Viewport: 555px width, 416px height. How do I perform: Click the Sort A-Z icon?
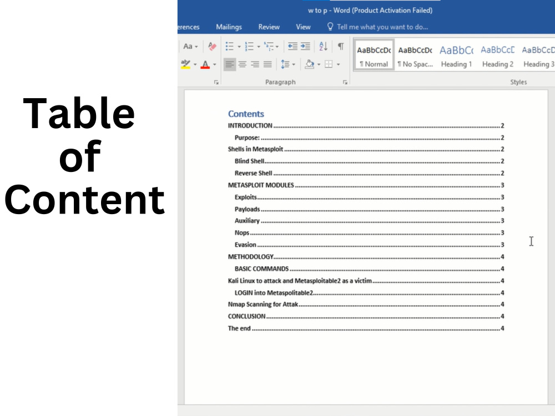pyautogui.click(x=323, y=47)
